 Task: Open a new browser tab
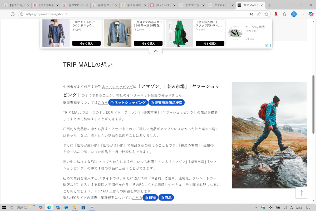coord(269,5)
